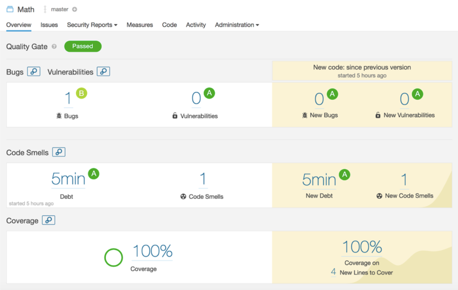Open the history chart icon next to Coverage

click(49, 220)
